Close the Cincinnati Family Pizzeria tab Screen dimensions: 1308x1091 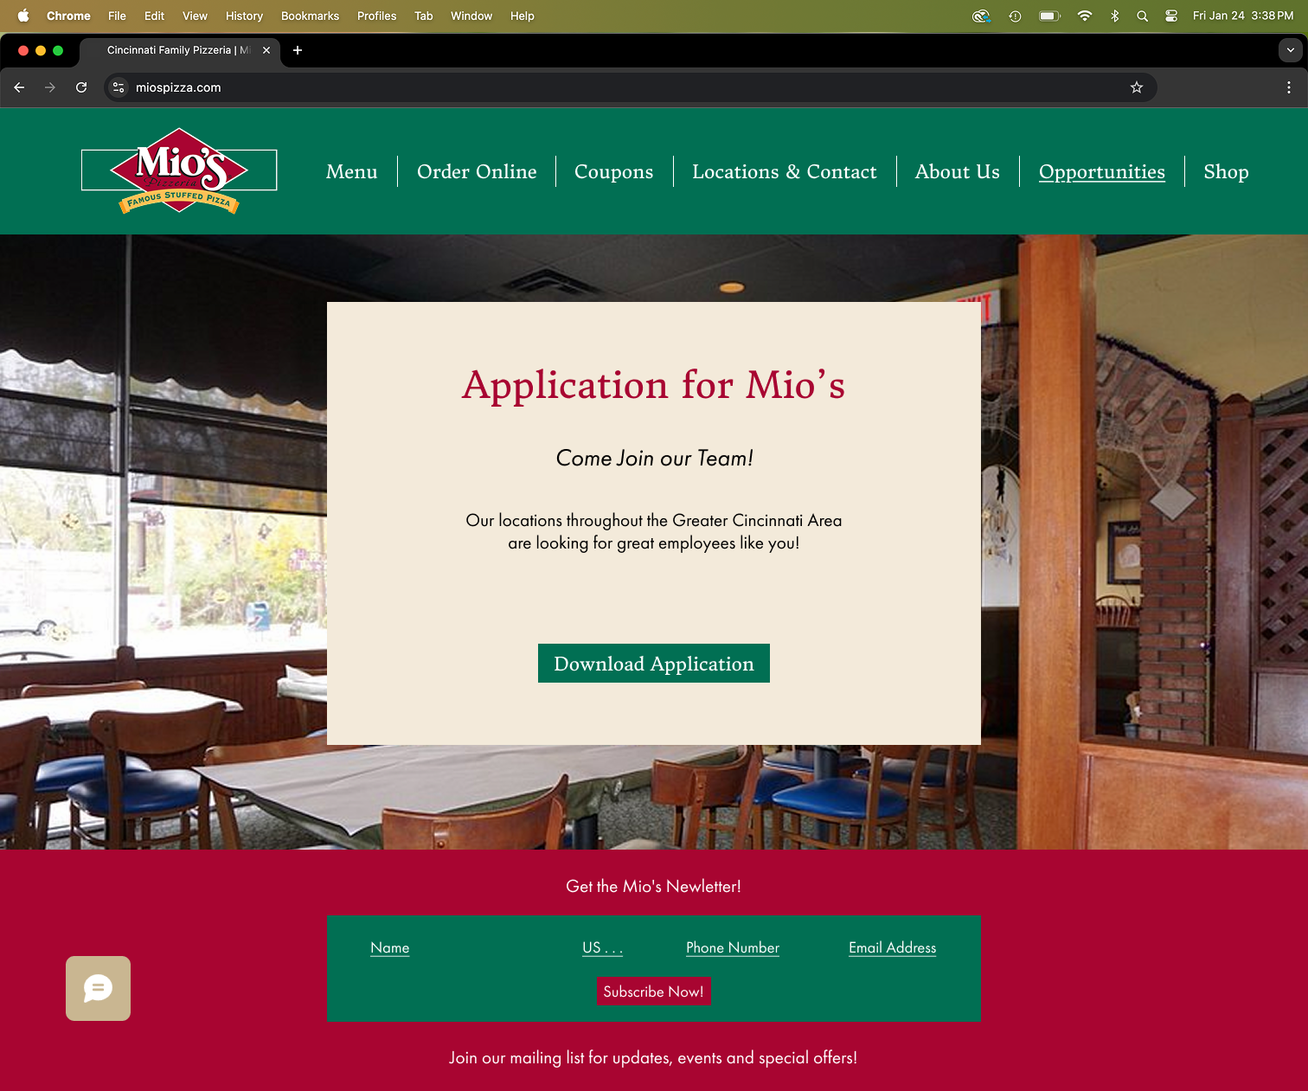(x=266, y=50)
